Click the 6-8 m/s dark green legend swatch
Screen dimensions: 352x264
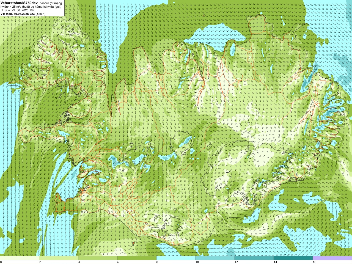[x=137, y=258]
